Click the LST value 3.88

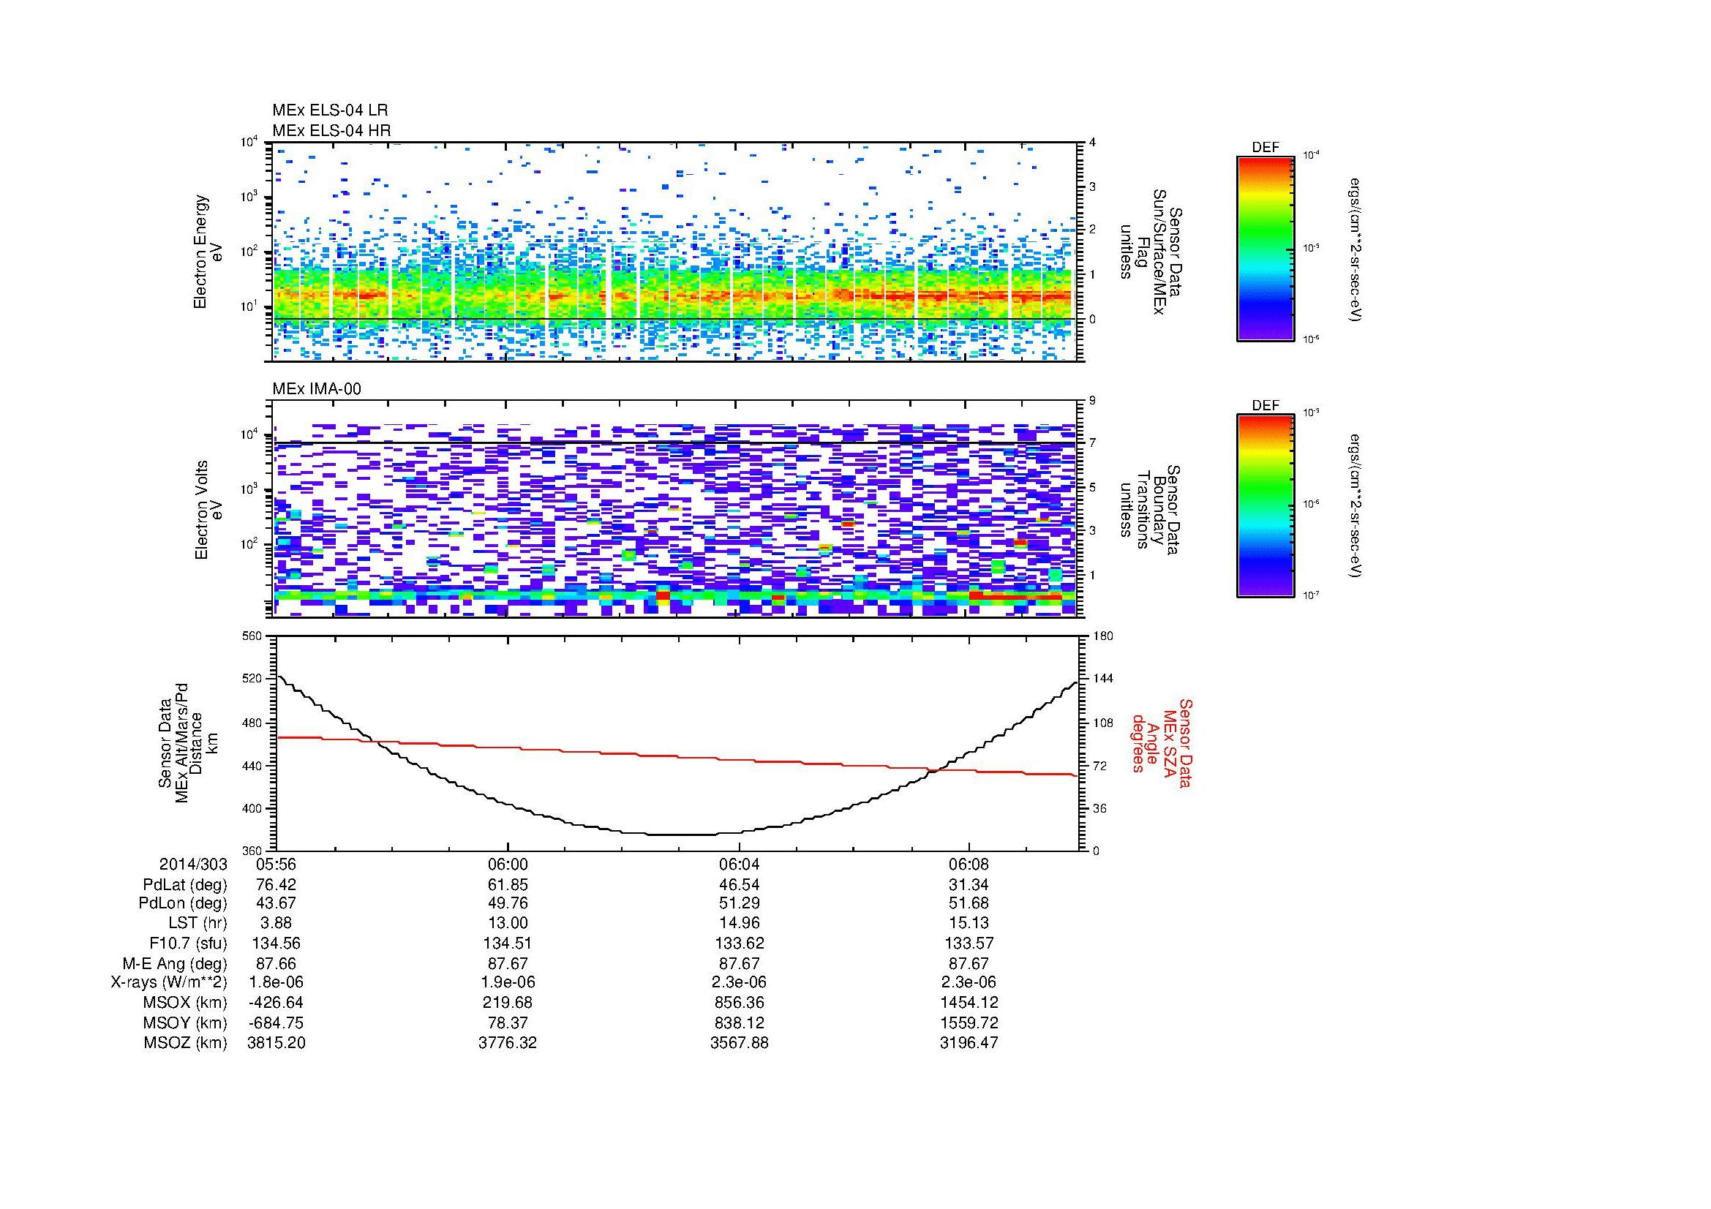(276, 923)
